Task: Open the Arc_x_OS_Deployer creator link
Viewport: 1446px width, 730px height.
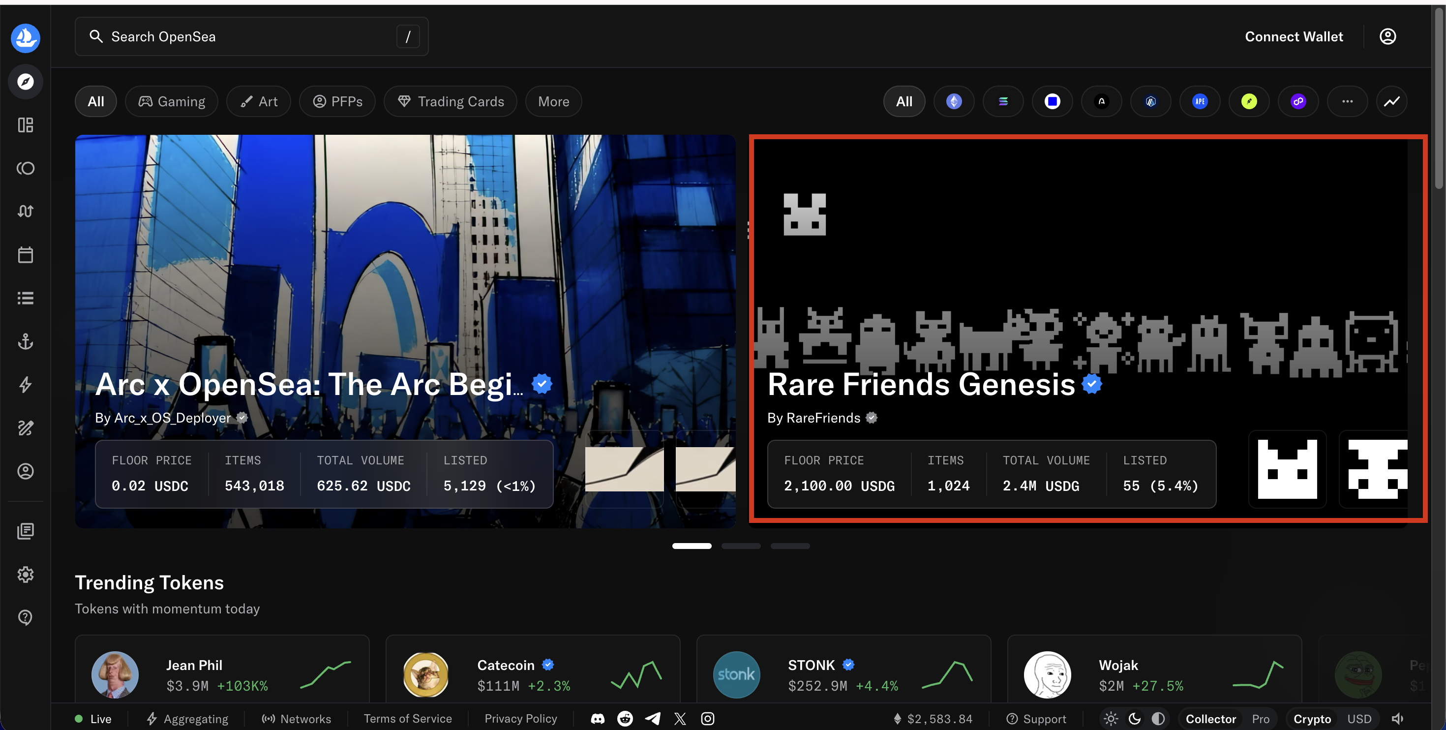Action: (x=172, y=418)
